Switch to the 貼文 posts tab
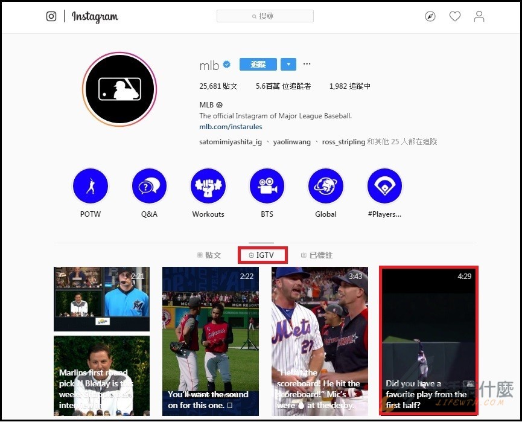Screen dimensions: 522x422 point(209,255)
